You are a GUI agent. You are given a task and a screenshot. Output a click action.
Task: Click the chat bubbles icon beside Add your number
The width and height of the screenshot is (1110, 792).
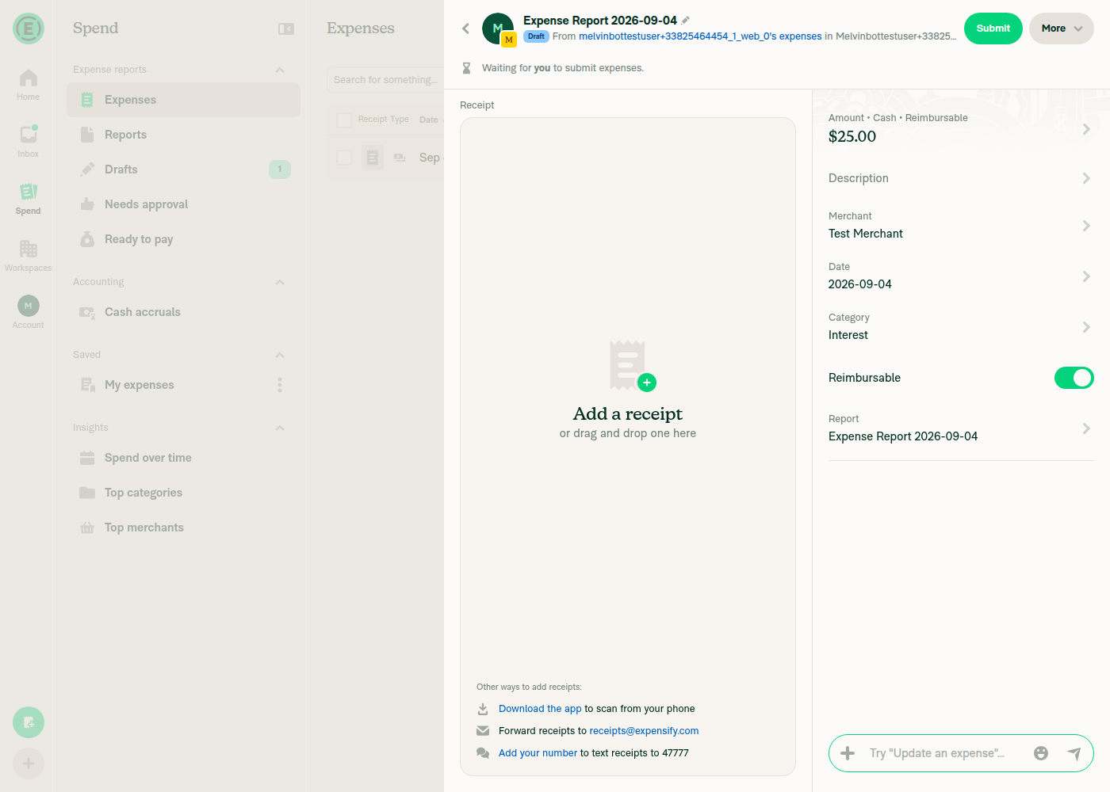(483, 753)
